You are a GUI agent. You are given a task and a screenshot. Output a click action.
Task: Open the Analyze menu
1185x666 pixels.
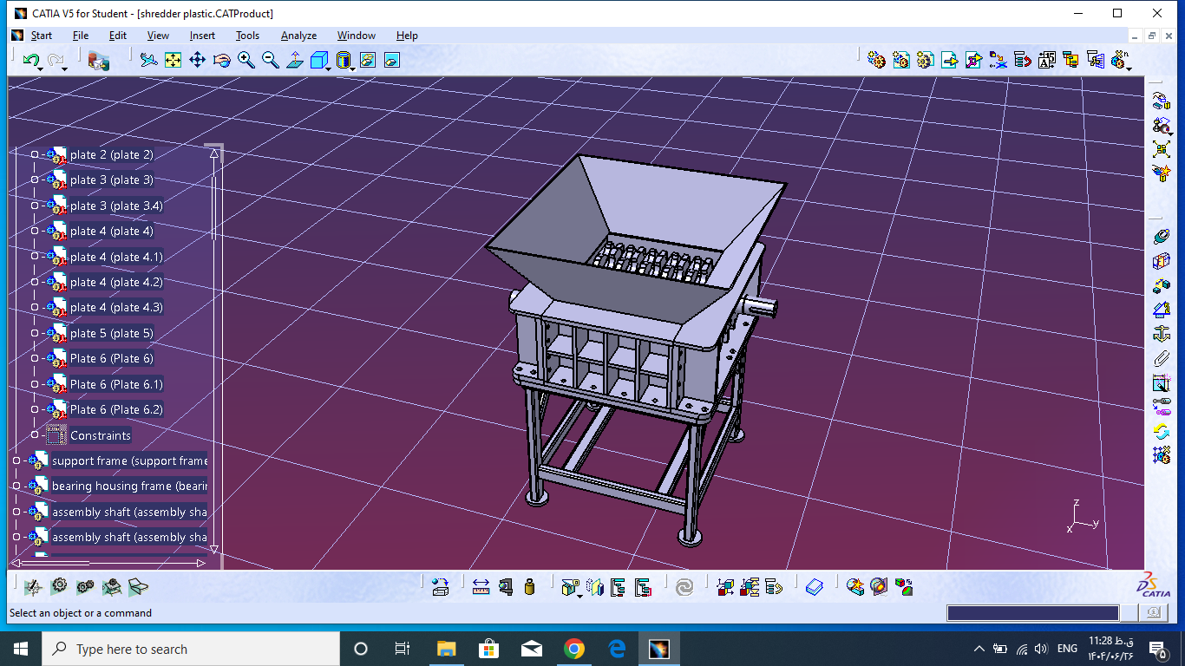(298, 36)
